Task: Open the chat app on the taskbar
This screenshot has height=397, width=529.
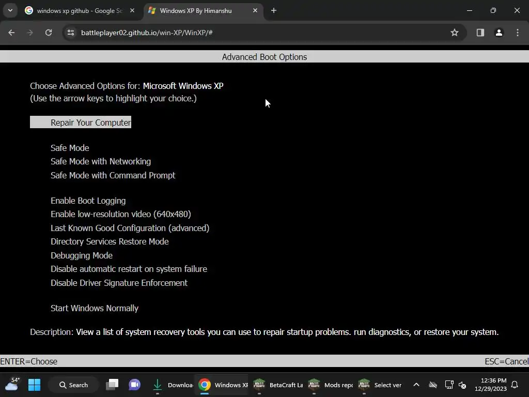Action: pyautogui.click(x=134, y=385)
